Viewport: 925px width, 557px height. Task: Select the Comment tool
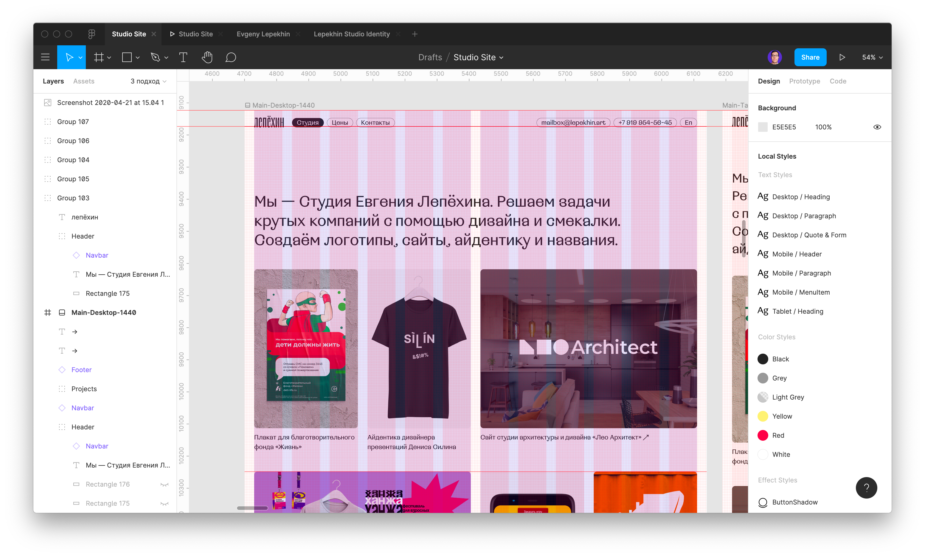[231, 57]
